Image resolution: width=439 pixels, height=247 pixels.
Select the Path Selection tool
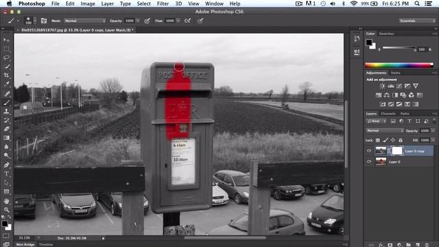(6, 183)
